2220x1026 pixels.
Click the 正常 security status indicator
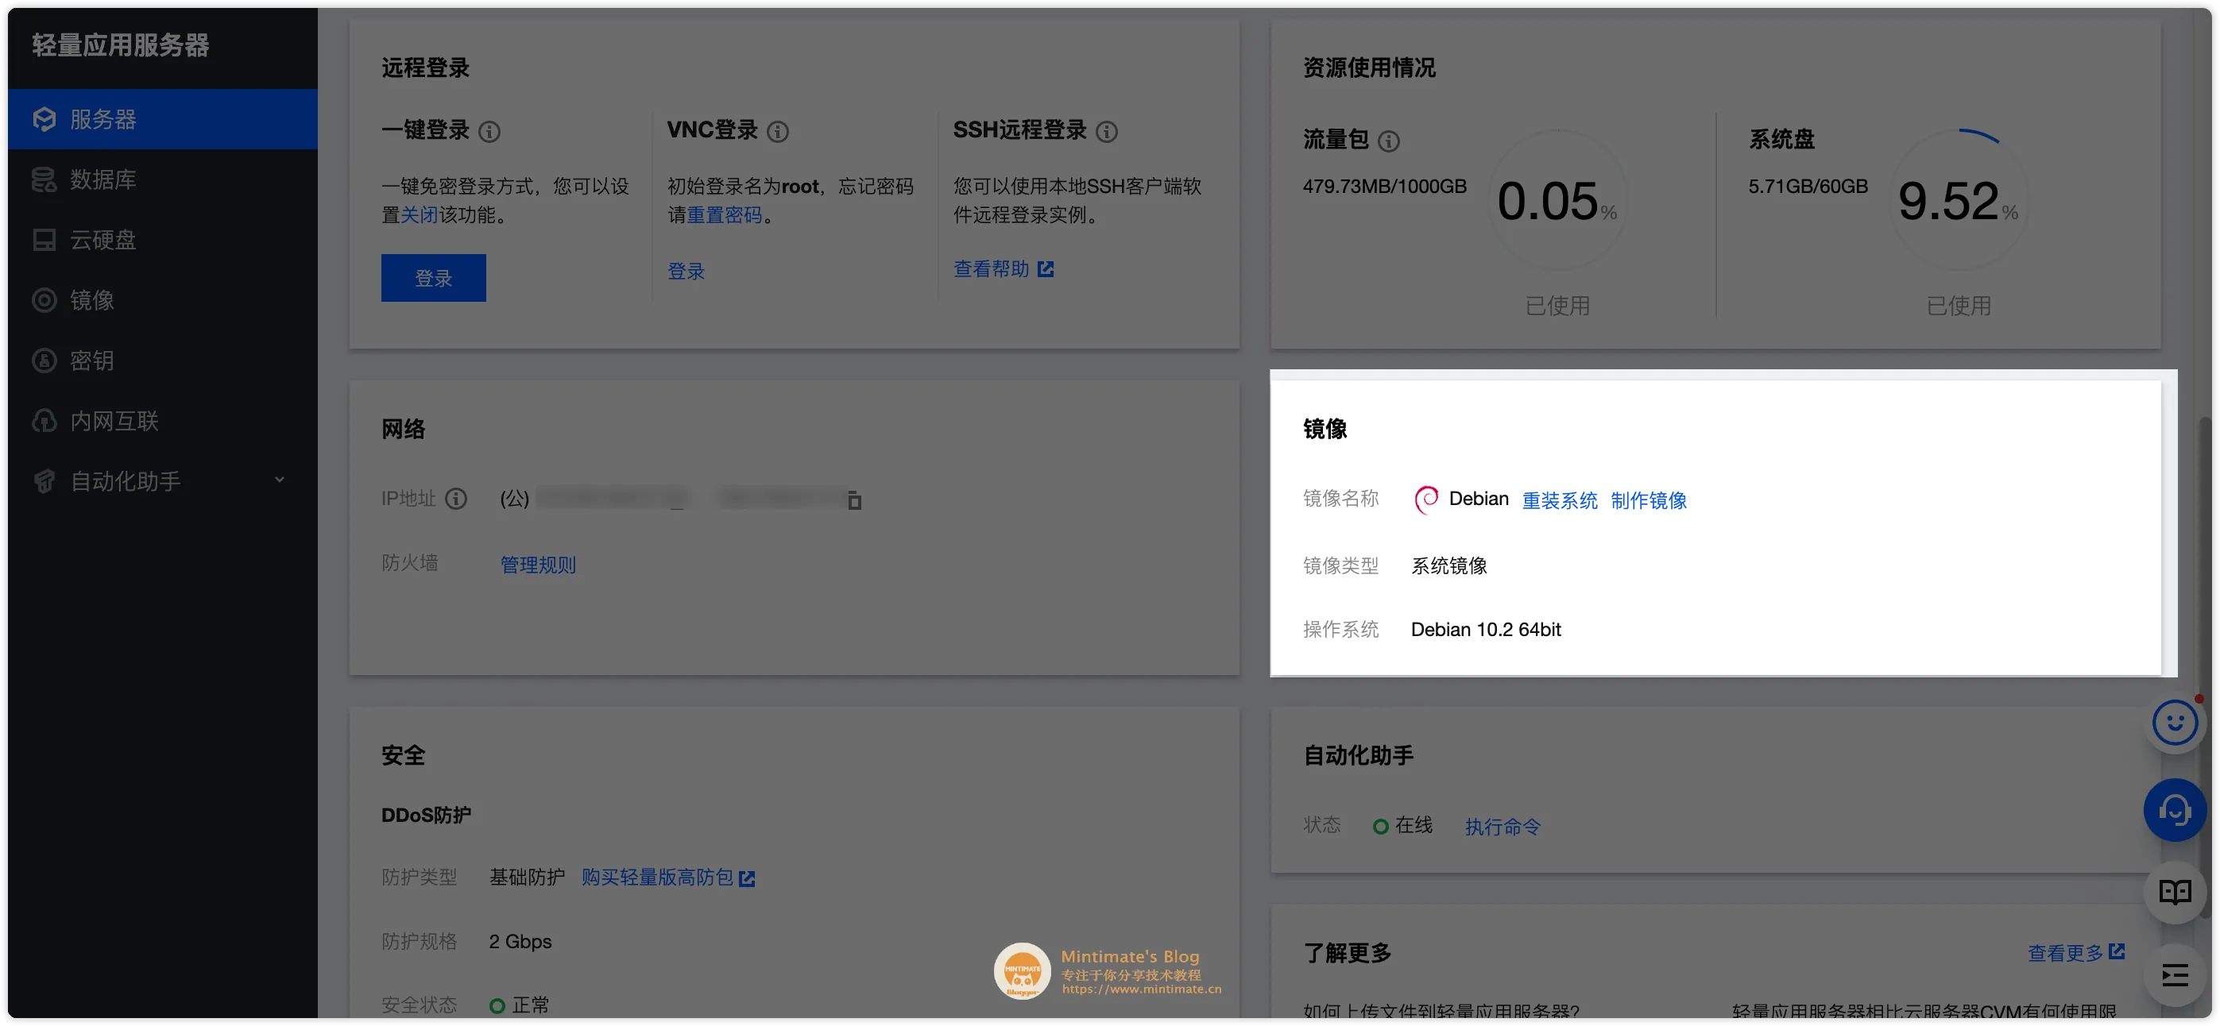click(520, 1005)
